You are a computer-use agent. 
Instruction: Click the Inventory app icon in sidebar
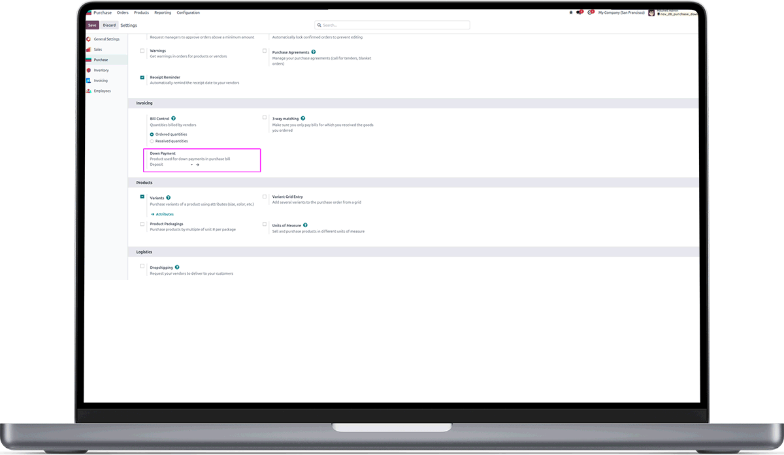[89, 71]
